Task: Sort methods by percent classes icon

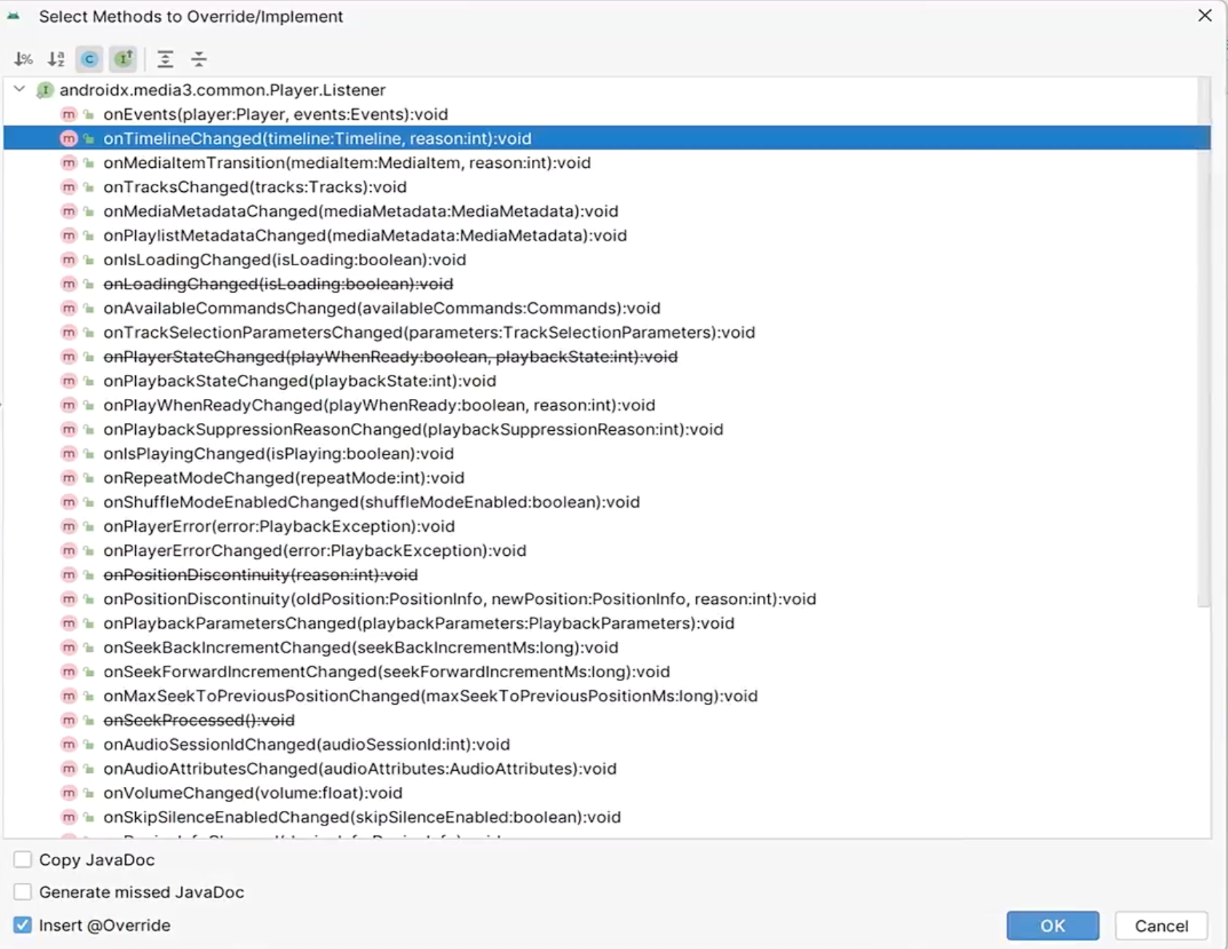Action: pyautogui.click(x=23, y=59)
